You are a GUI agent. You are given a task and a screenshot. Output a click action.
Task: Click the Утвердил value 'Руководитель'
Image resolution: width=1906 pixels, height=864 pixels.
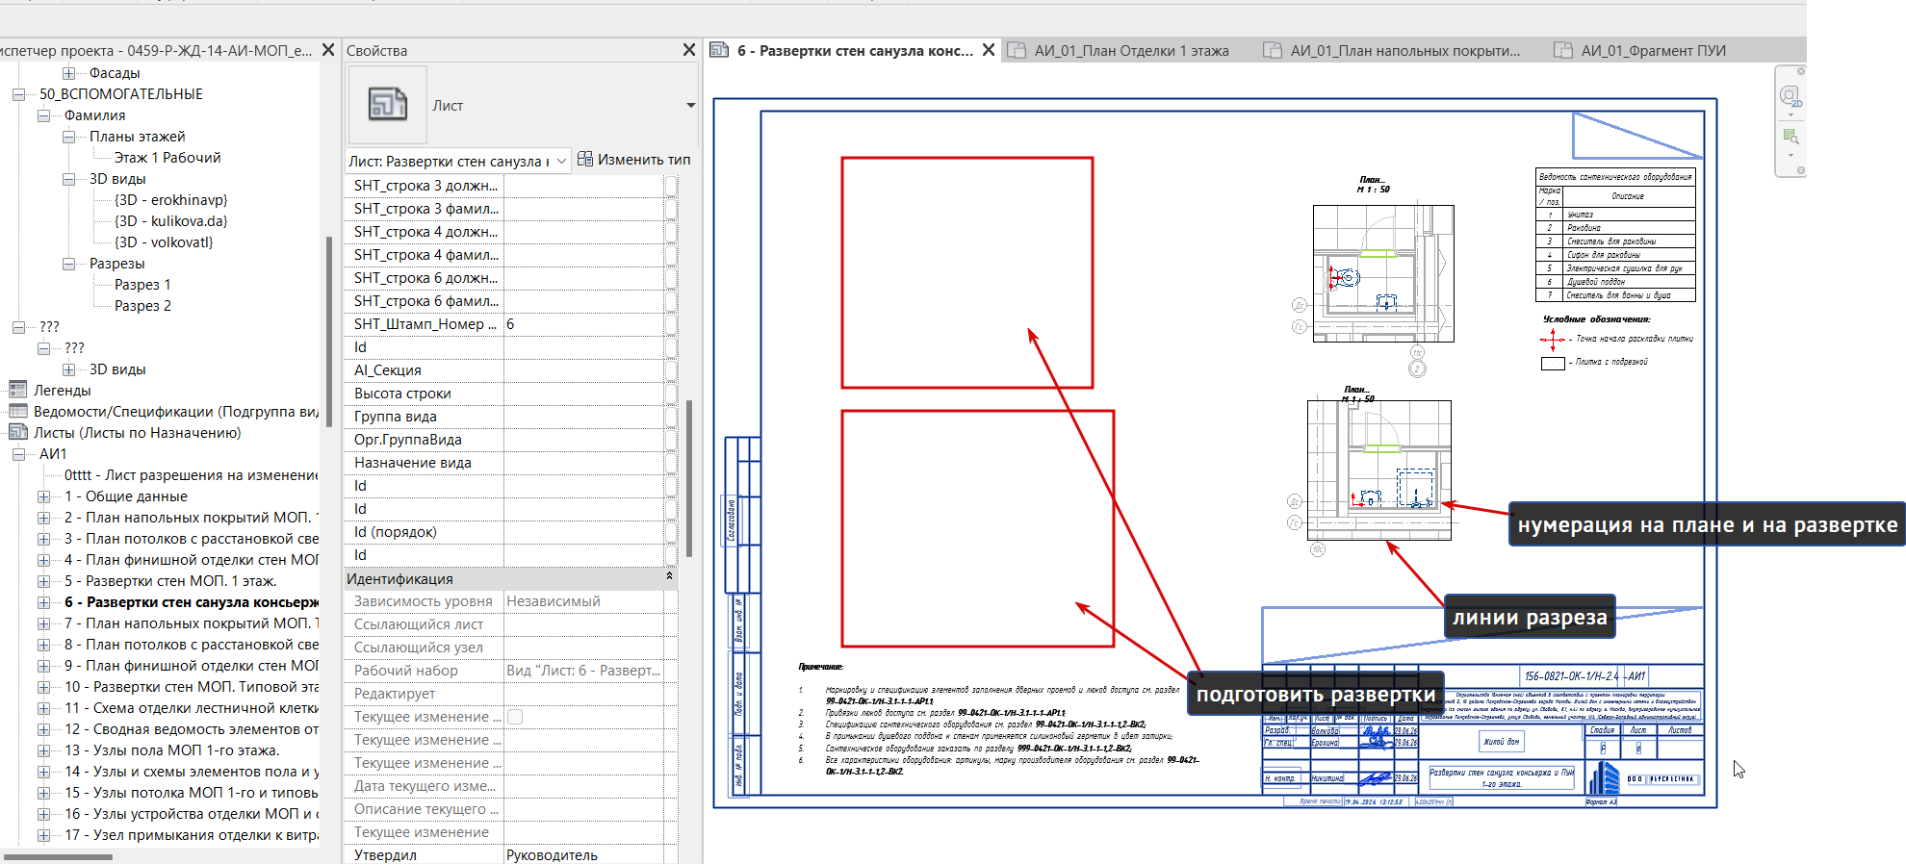(x=583, y=854)
